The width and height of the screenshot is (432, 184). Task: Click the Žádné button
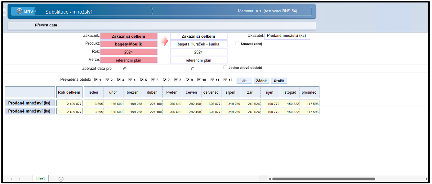pyautogui.click(x=261, y=81)
